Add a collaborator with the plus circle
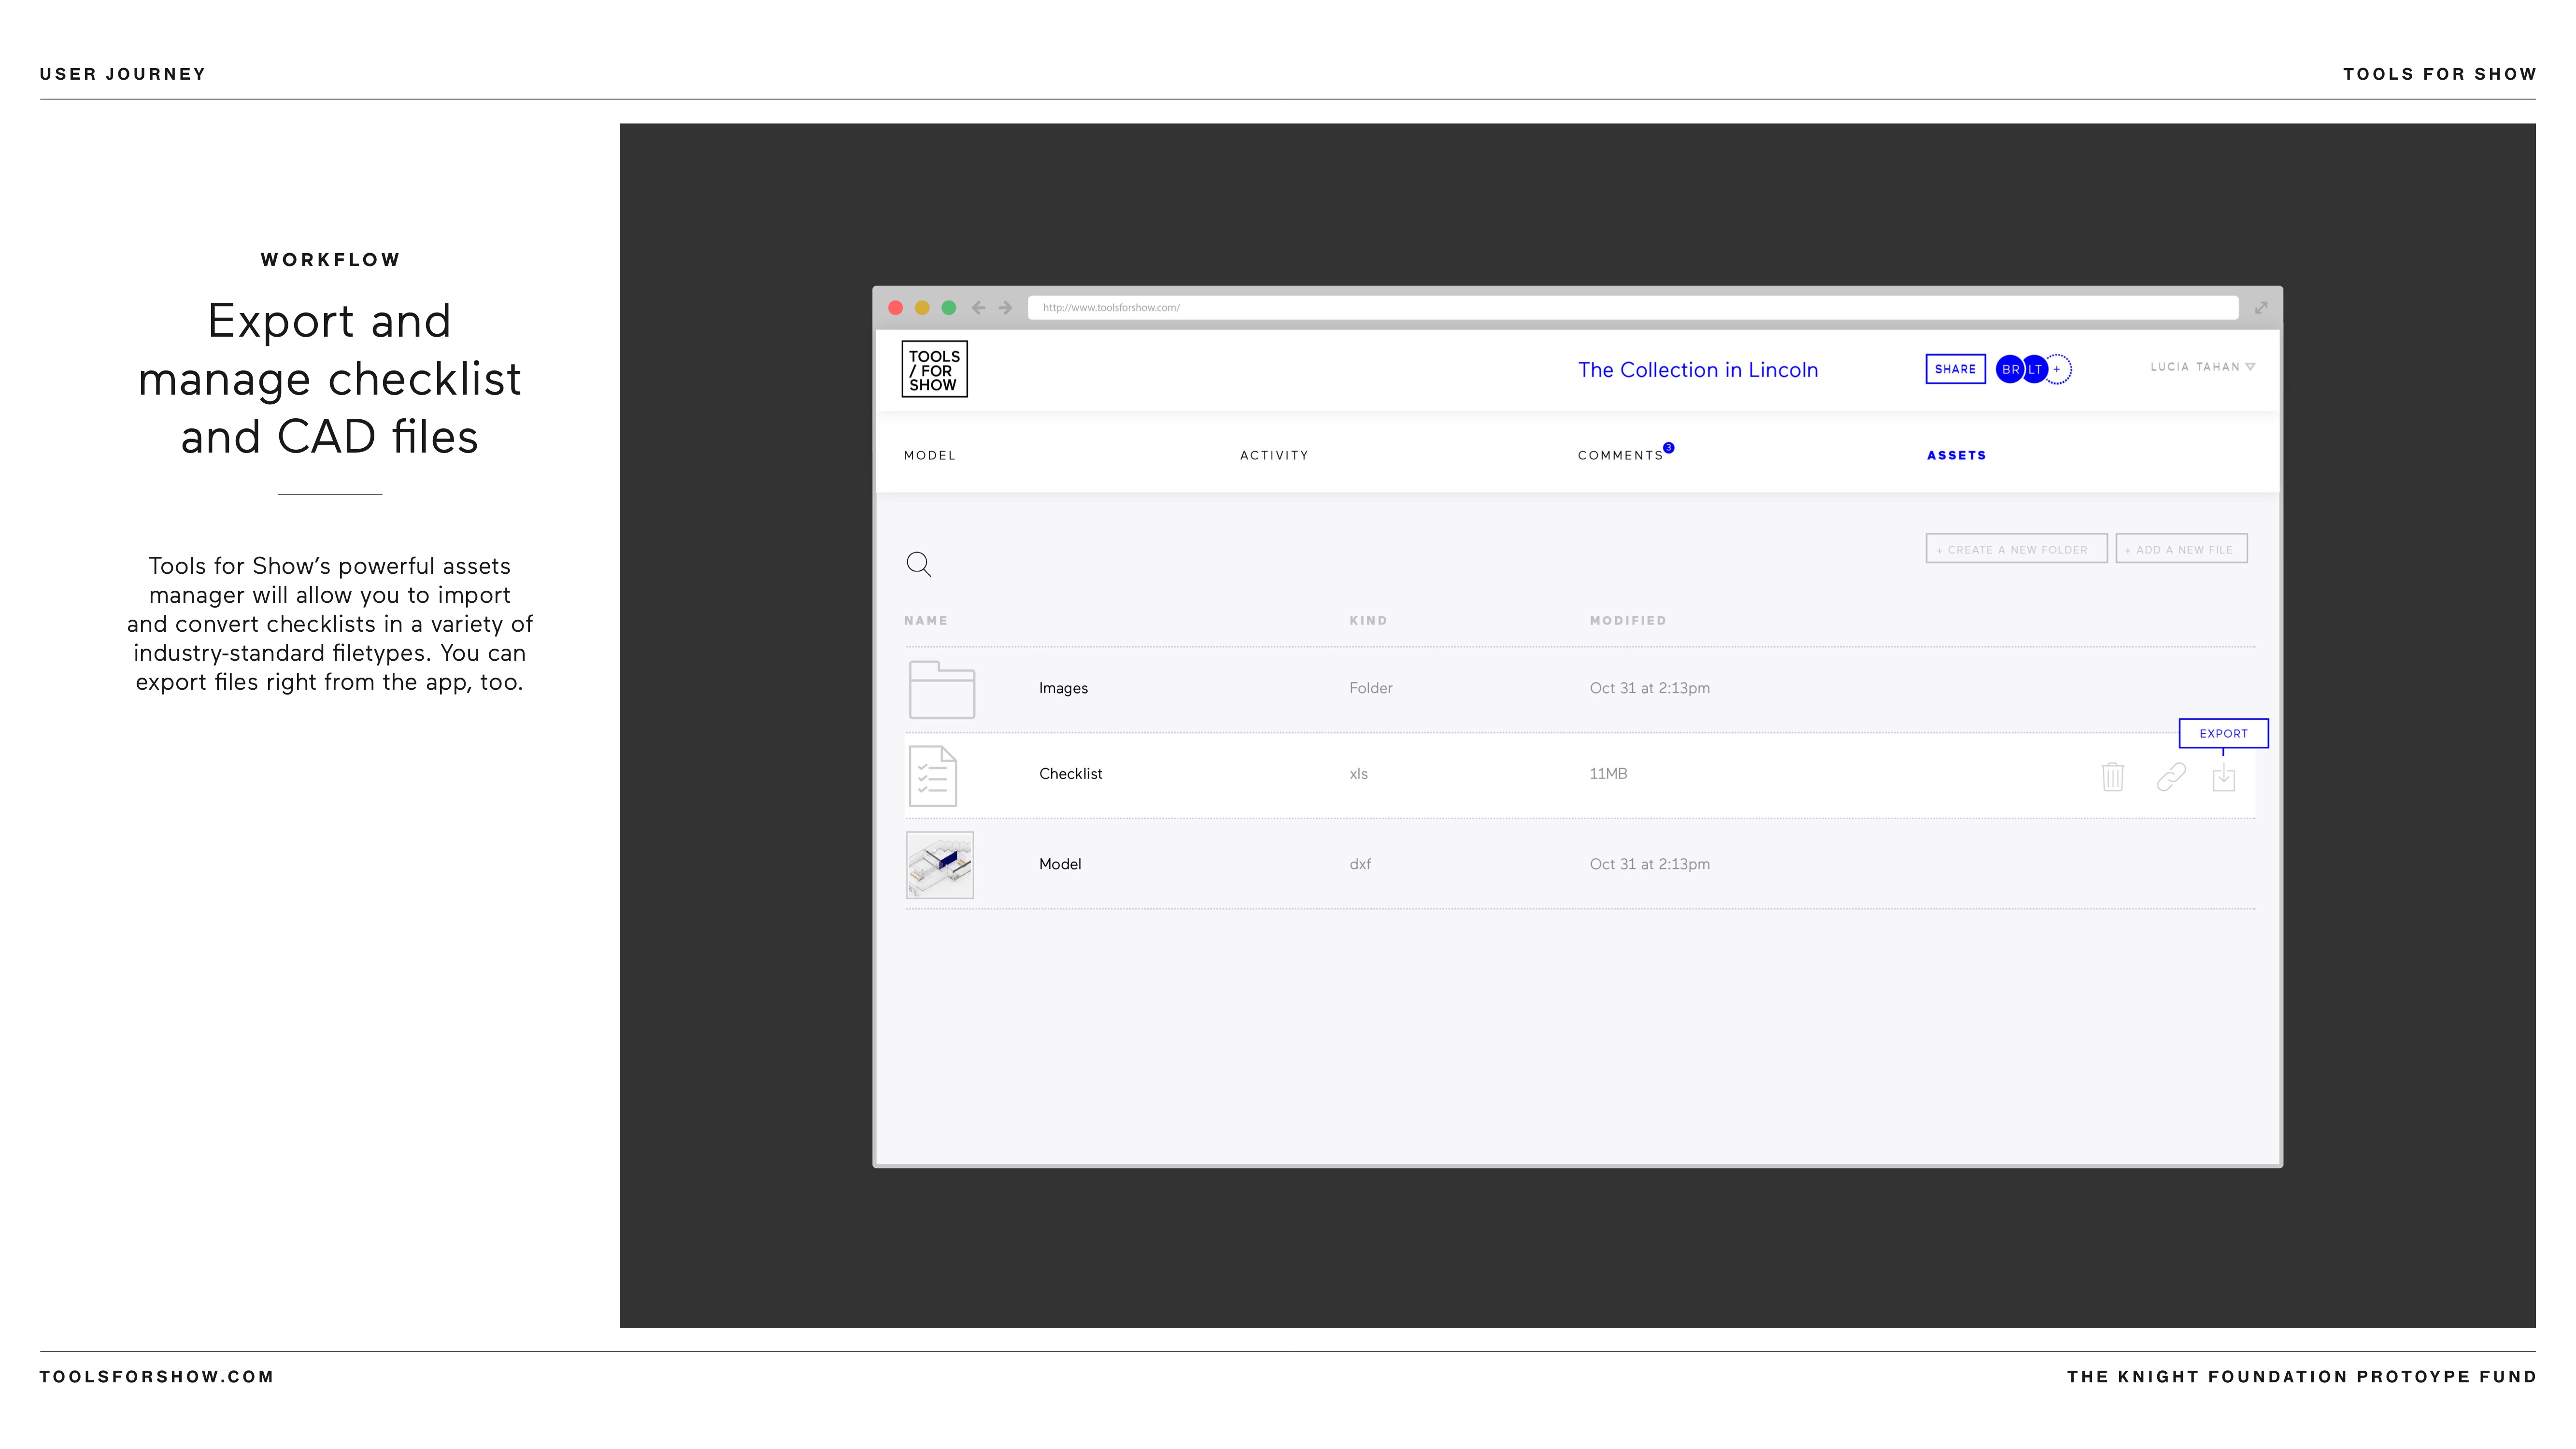The width and height of the screenshot is (2576, 1449). pos(2058,369)
